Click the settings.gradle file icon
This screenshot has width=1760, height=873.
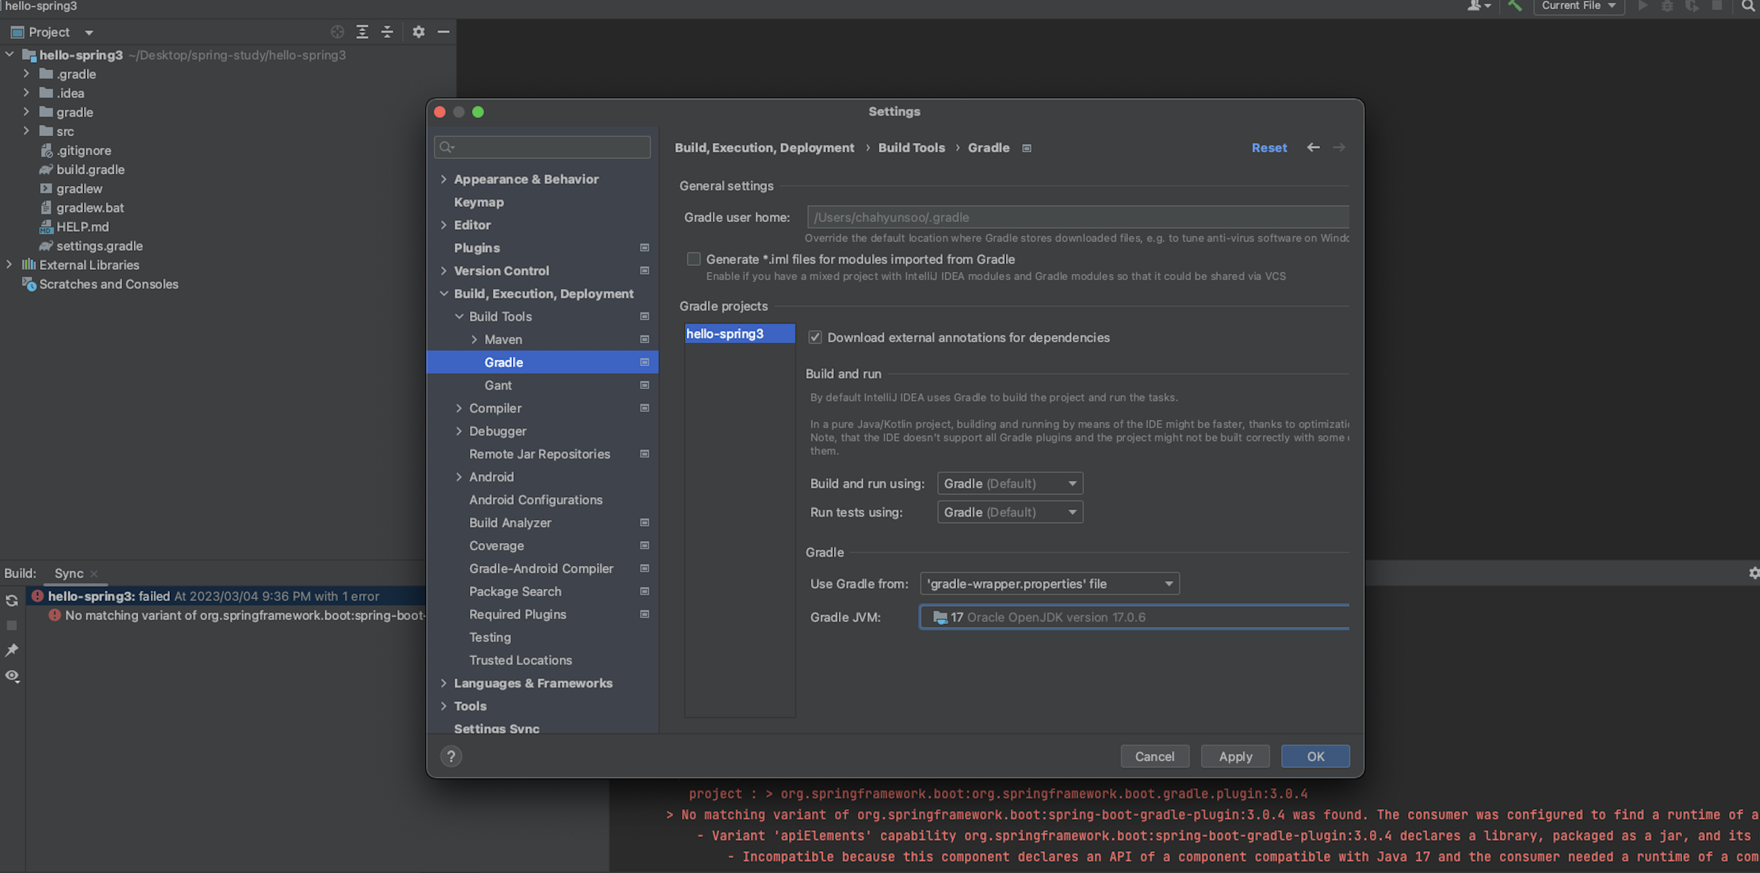pos(46,246)
